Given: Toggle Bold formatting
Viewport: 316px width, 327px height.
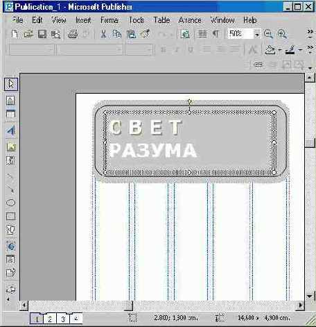Looking at the screenshot, I should (164, 49).
